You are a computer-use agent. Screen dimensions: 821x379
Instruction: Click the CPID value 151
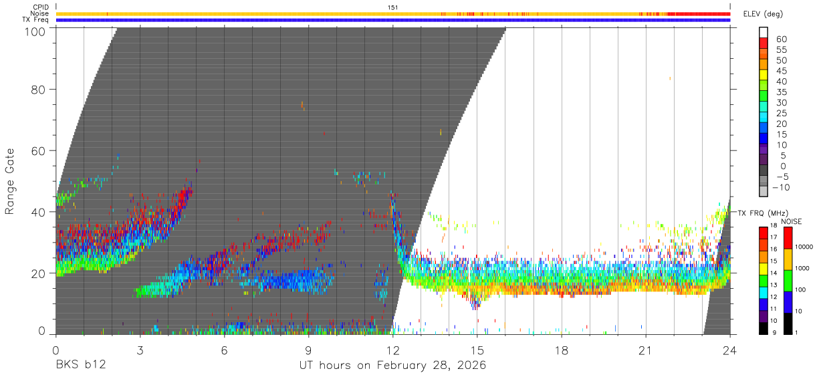point(393,7)
